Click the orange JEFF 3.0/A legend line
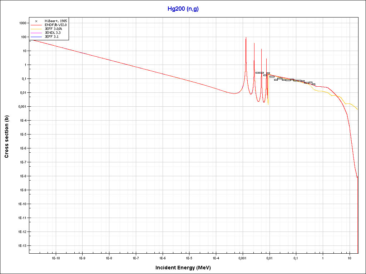366x274 pixels. pos(36,29)
